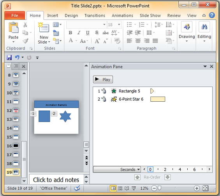Fit slide to current window
220x196 pixels.
(x=206, y=188)
